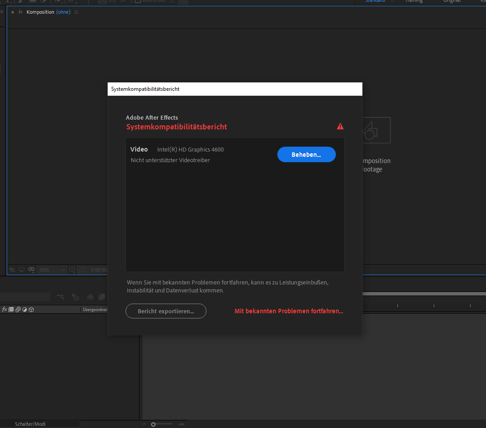The width and height of the screenshot is (486, 428).
Task: Click the timeline zoom-out mountain icon
Action: 144,424
